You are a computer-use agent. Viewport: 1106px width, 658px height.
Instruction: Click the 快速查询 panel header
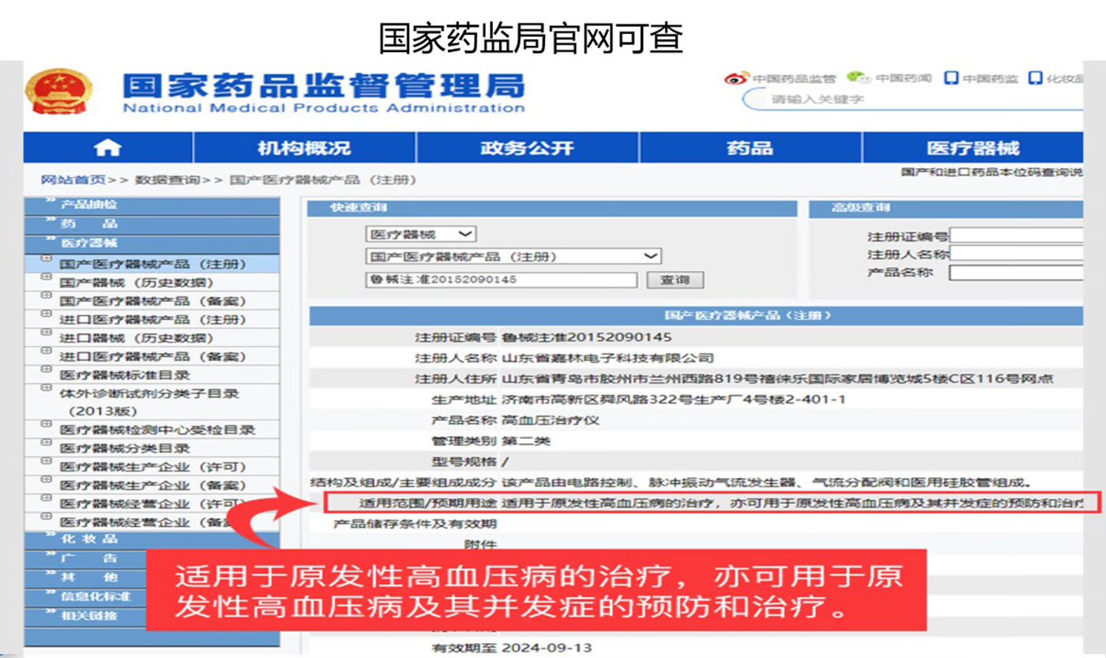[x=552, y=208]
